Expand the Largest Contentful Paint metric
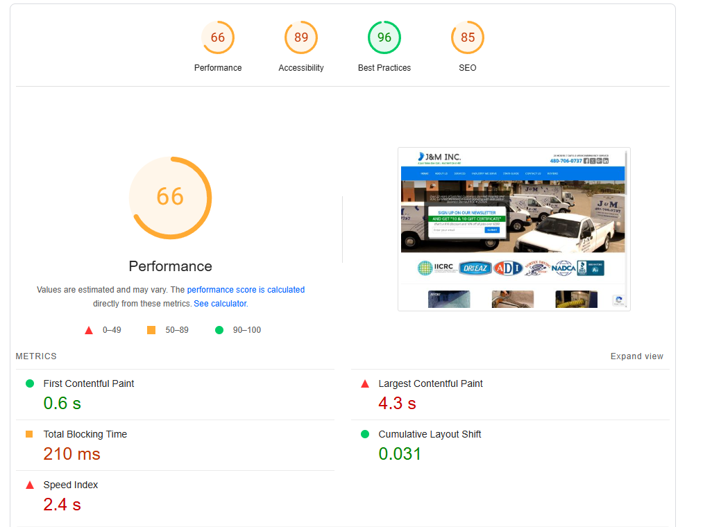The width and height of the screenshot is (721, 527). point(510,395)
